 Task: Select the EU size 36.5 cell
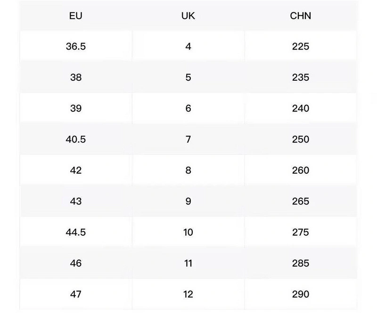click(x=76, y=46)
